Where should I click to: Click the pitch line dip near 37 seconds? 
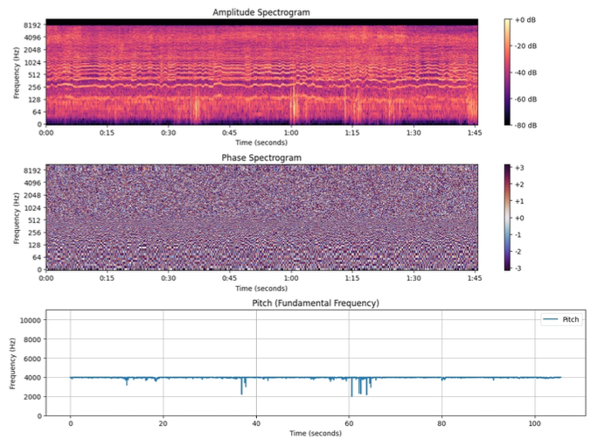click(x=242, y=387)
